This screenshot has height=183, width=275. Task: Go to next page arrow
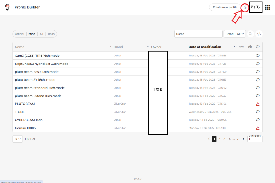(x=243, y=139)
